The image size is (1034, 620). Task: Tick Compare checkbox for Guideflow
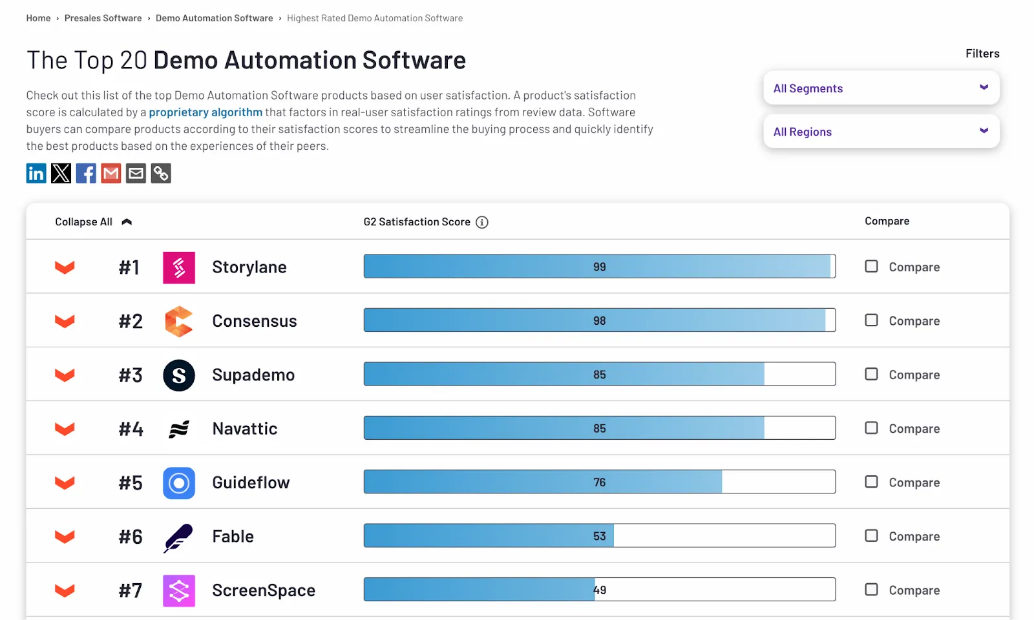(x=871, y=482)
